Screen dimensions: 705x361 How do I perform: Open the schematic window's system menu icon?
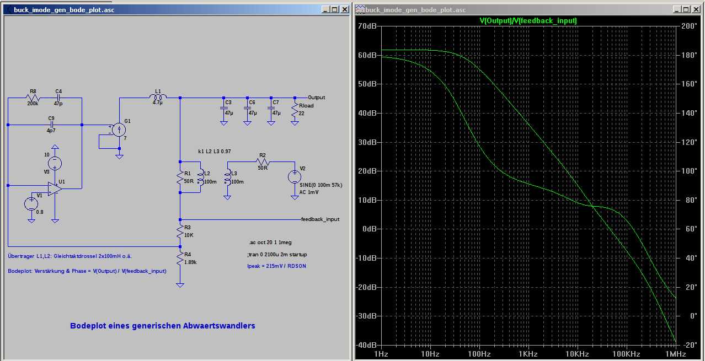tap(8, 10)
